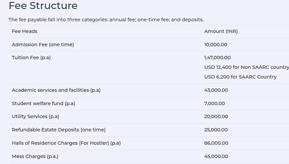Select the 7,000.00 welfare fund amount
Screen dimensions: 289x164
tap(214, 103)
